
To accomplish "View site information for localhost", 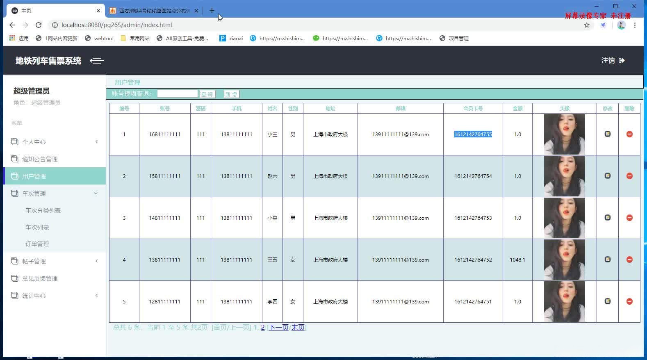I will click(54, 25).
